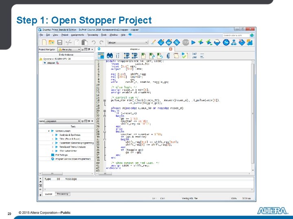
Task: Click the Copy icon in toolbar
Action: pos(77,43)
